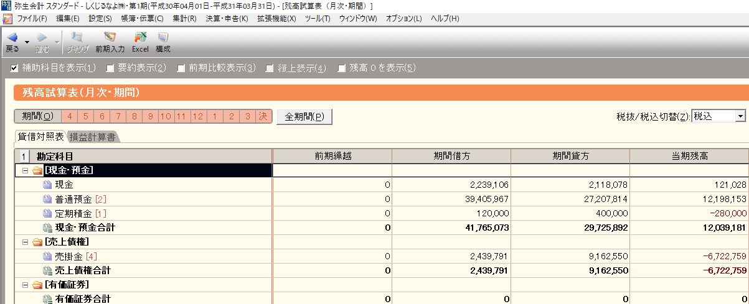749x304 pixels.
Task: Collapse the [売上債権] tree group
Action: coord(26,242)
